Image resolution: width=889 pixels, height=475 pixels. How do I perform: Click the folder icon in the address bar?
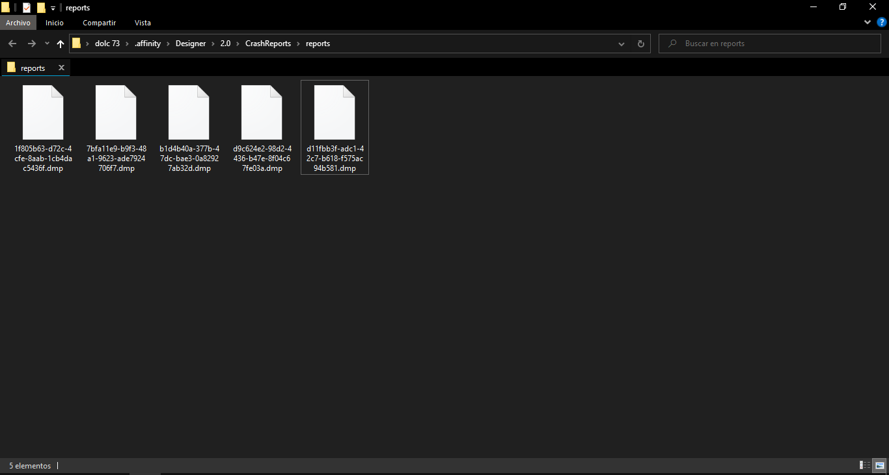tap(77, 44)
